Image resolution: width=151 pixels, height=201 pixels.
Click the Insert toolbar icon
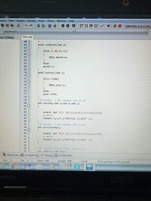point(63,26)
